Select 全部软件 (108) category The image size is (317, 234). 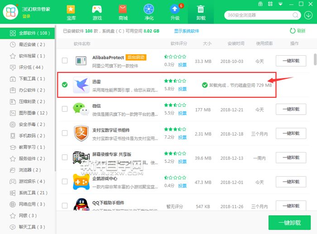coord(28,33)
